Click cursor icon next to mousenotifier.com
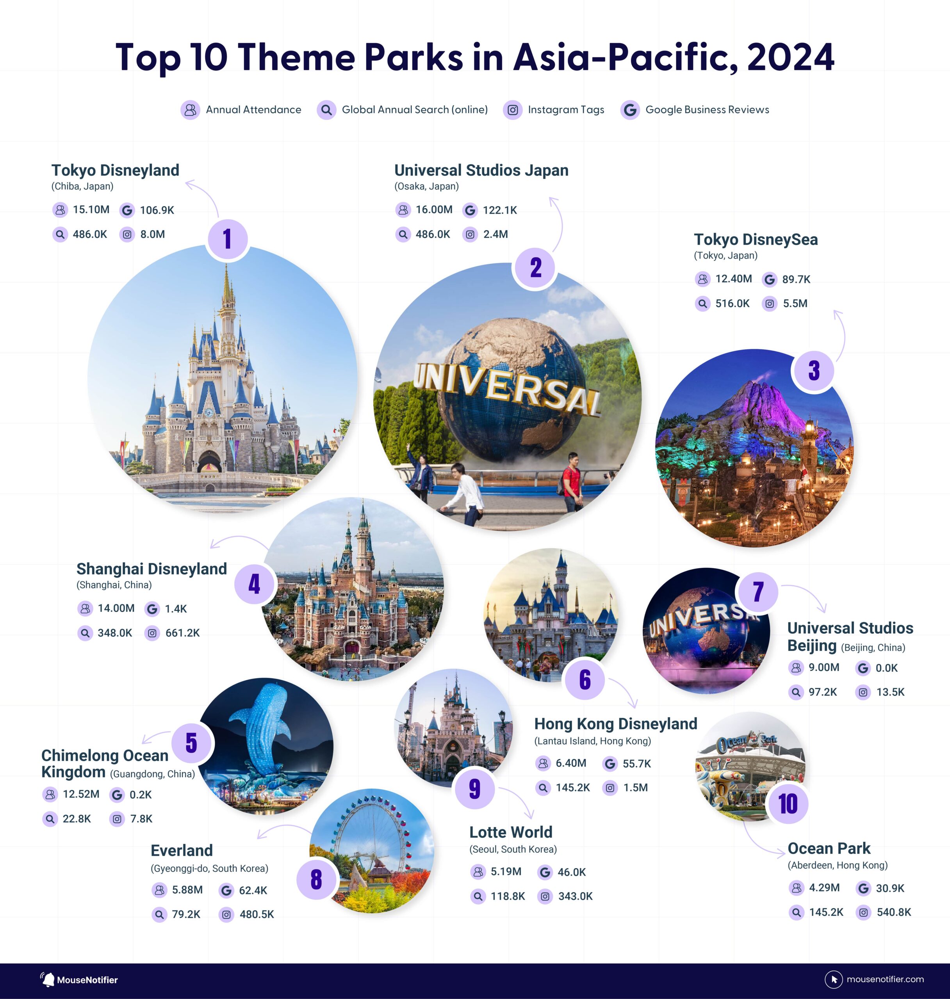 (x=834, y=979)
